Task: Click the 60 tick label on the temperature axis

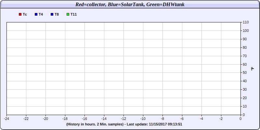Action: (245, 64)
